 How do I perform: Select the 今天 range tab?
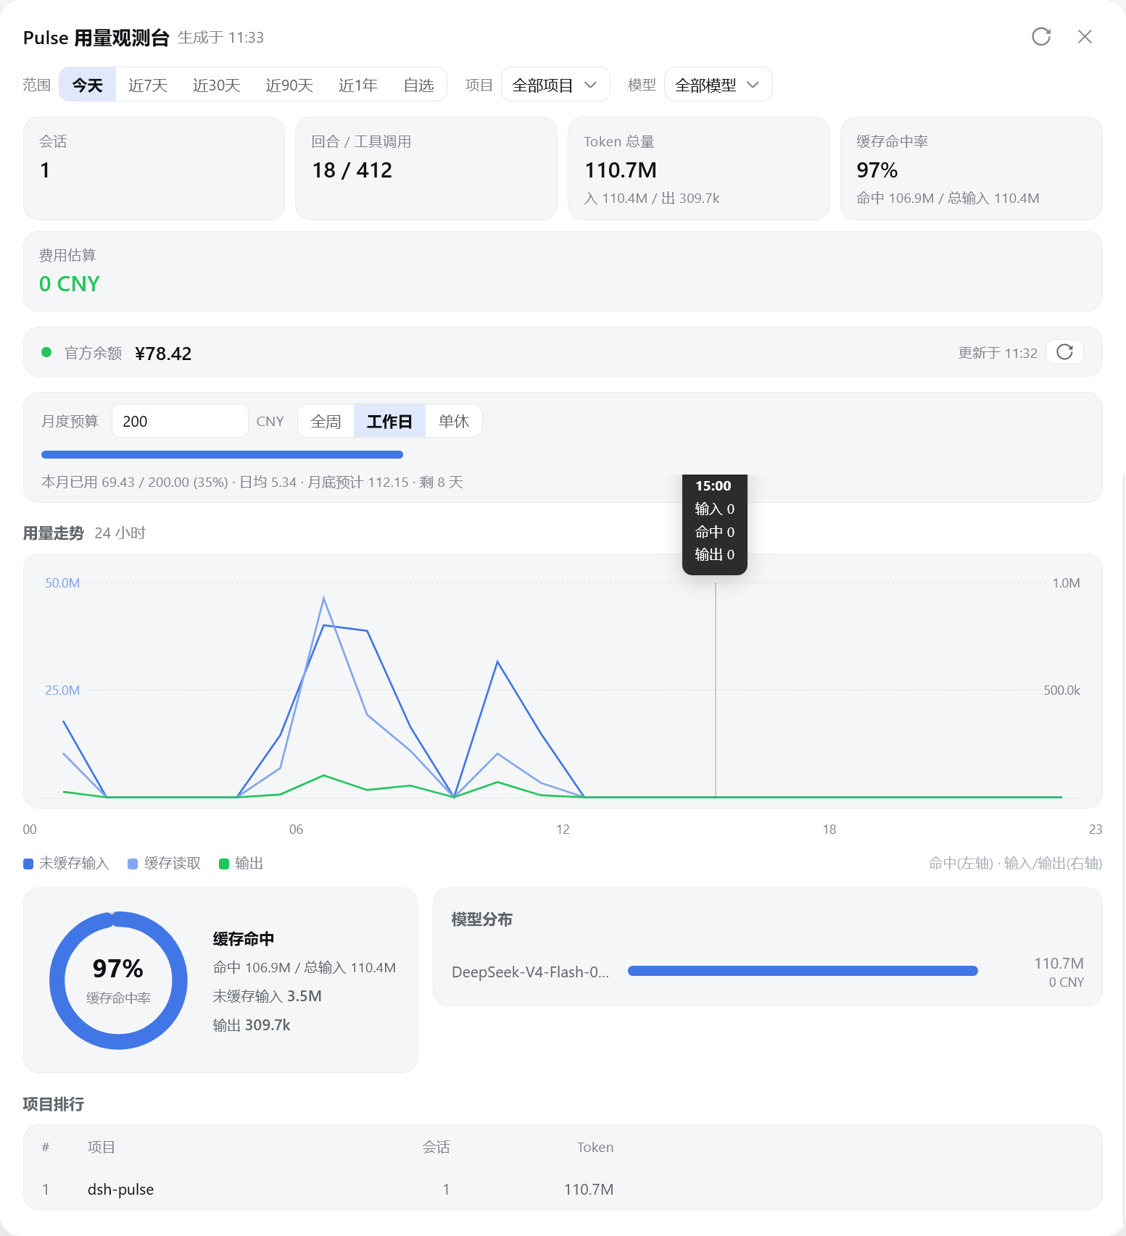click(88, 85)
